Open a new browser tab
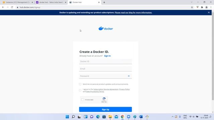This screenshot has width=214, height=120. [x=104, y=2]
